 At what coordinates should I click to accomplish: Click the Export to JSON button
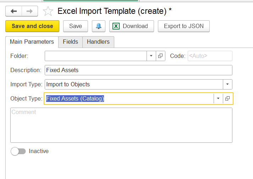184,26
